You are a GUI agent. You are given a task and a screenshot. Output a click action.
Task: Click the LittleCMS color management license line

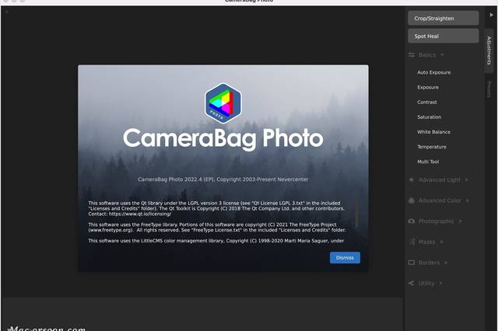click(x=216, y=241)
